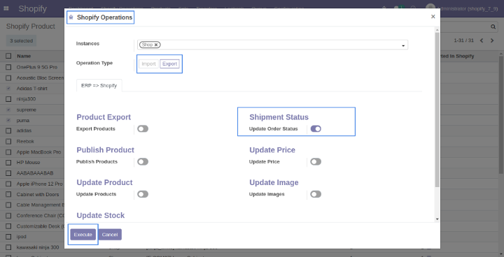This screenshot has height=257, width=504.
Task: Open the Instances dropdown arrow
Action: [403, 46]
